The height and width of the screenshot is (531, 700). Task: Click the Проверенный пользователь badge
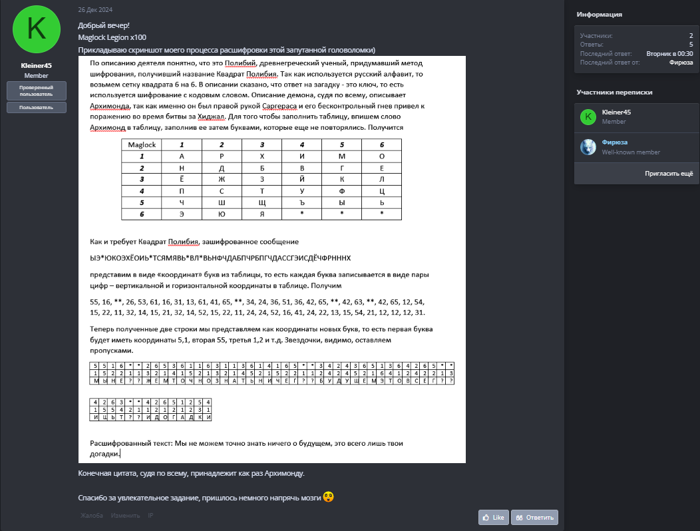tap(37, 90)
